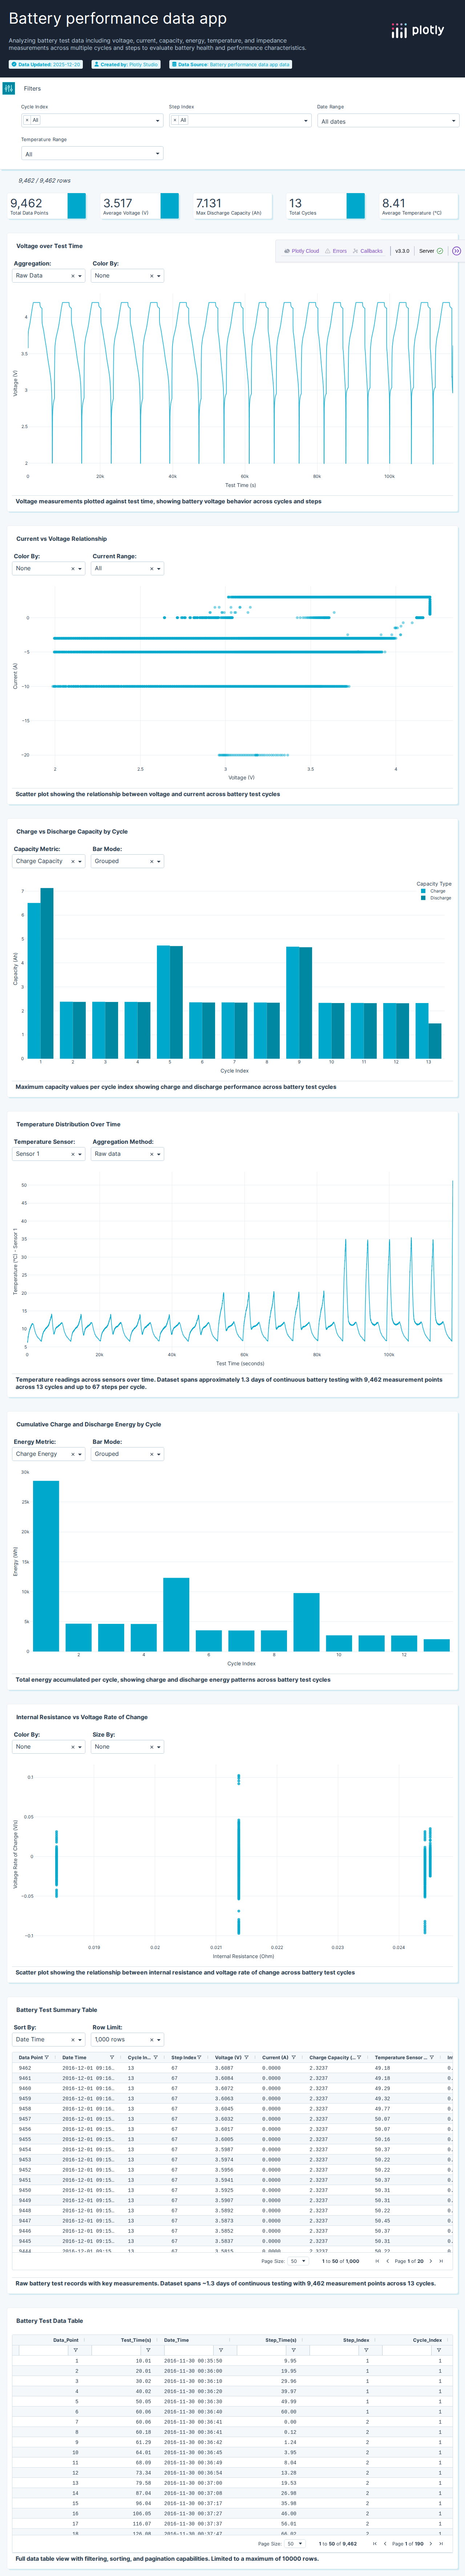Select the 9,462 Total Data Points value
The image size is (465, 2576).
point(26,203)
